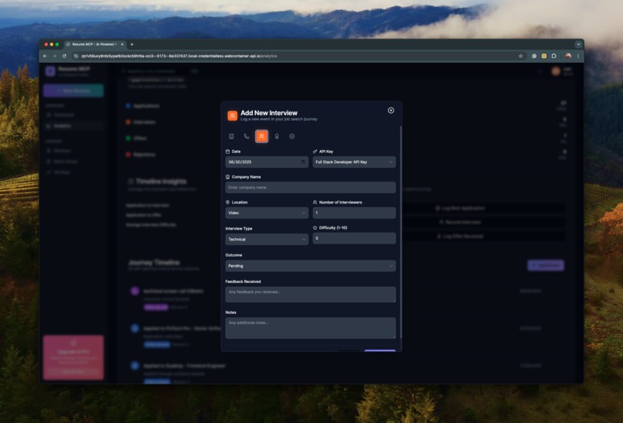Open the Interview Type dropdown set to Technical
The width and height of the screenshot is (623, 423).
[x=267, y=239]
